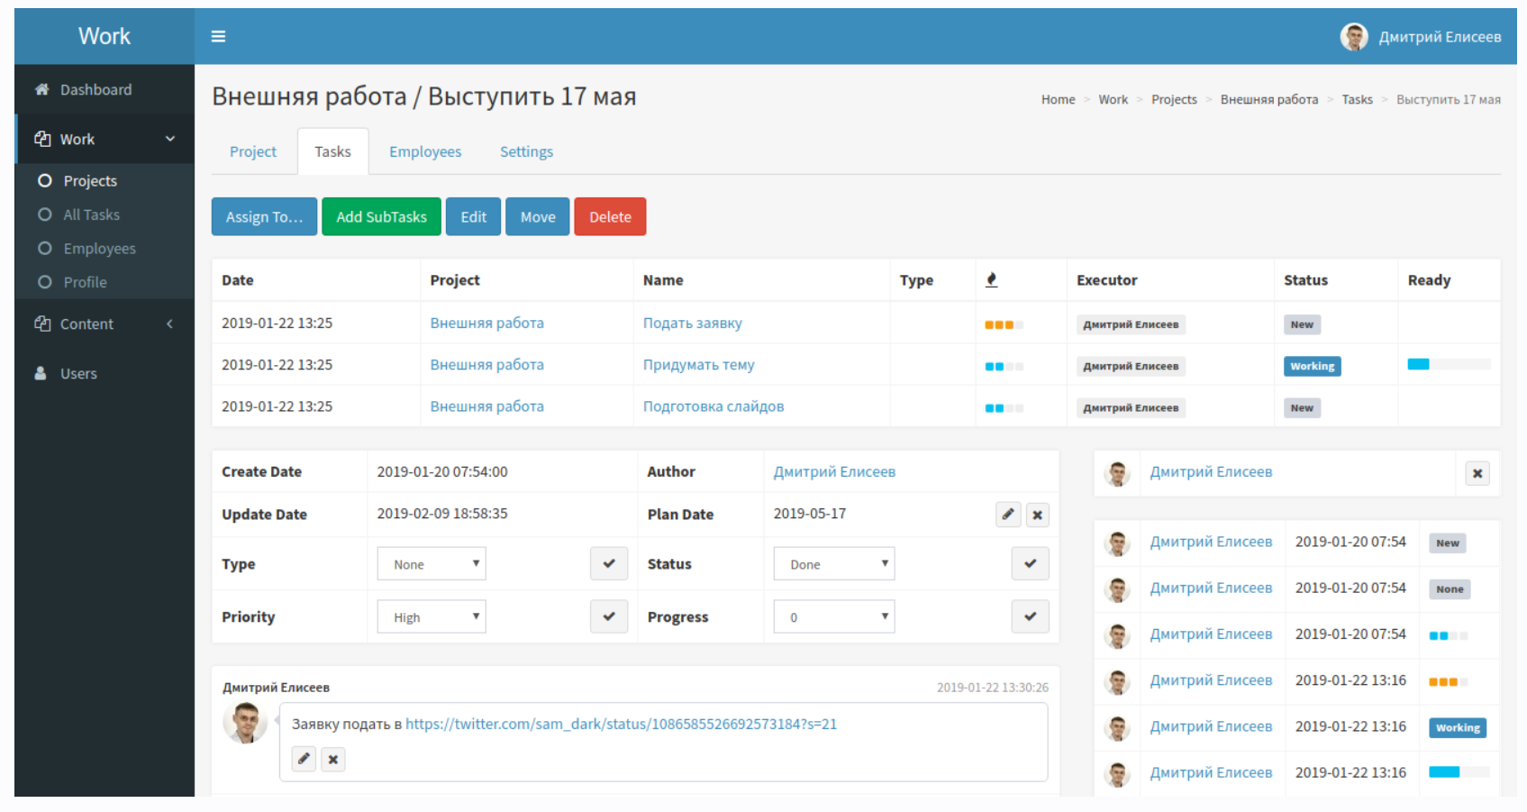Click the progress bar for Придумать тему

coord(1448,365)
